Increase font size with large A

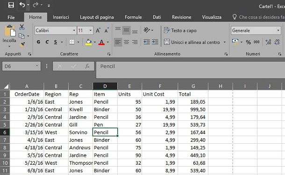click(x=98, y=30)
